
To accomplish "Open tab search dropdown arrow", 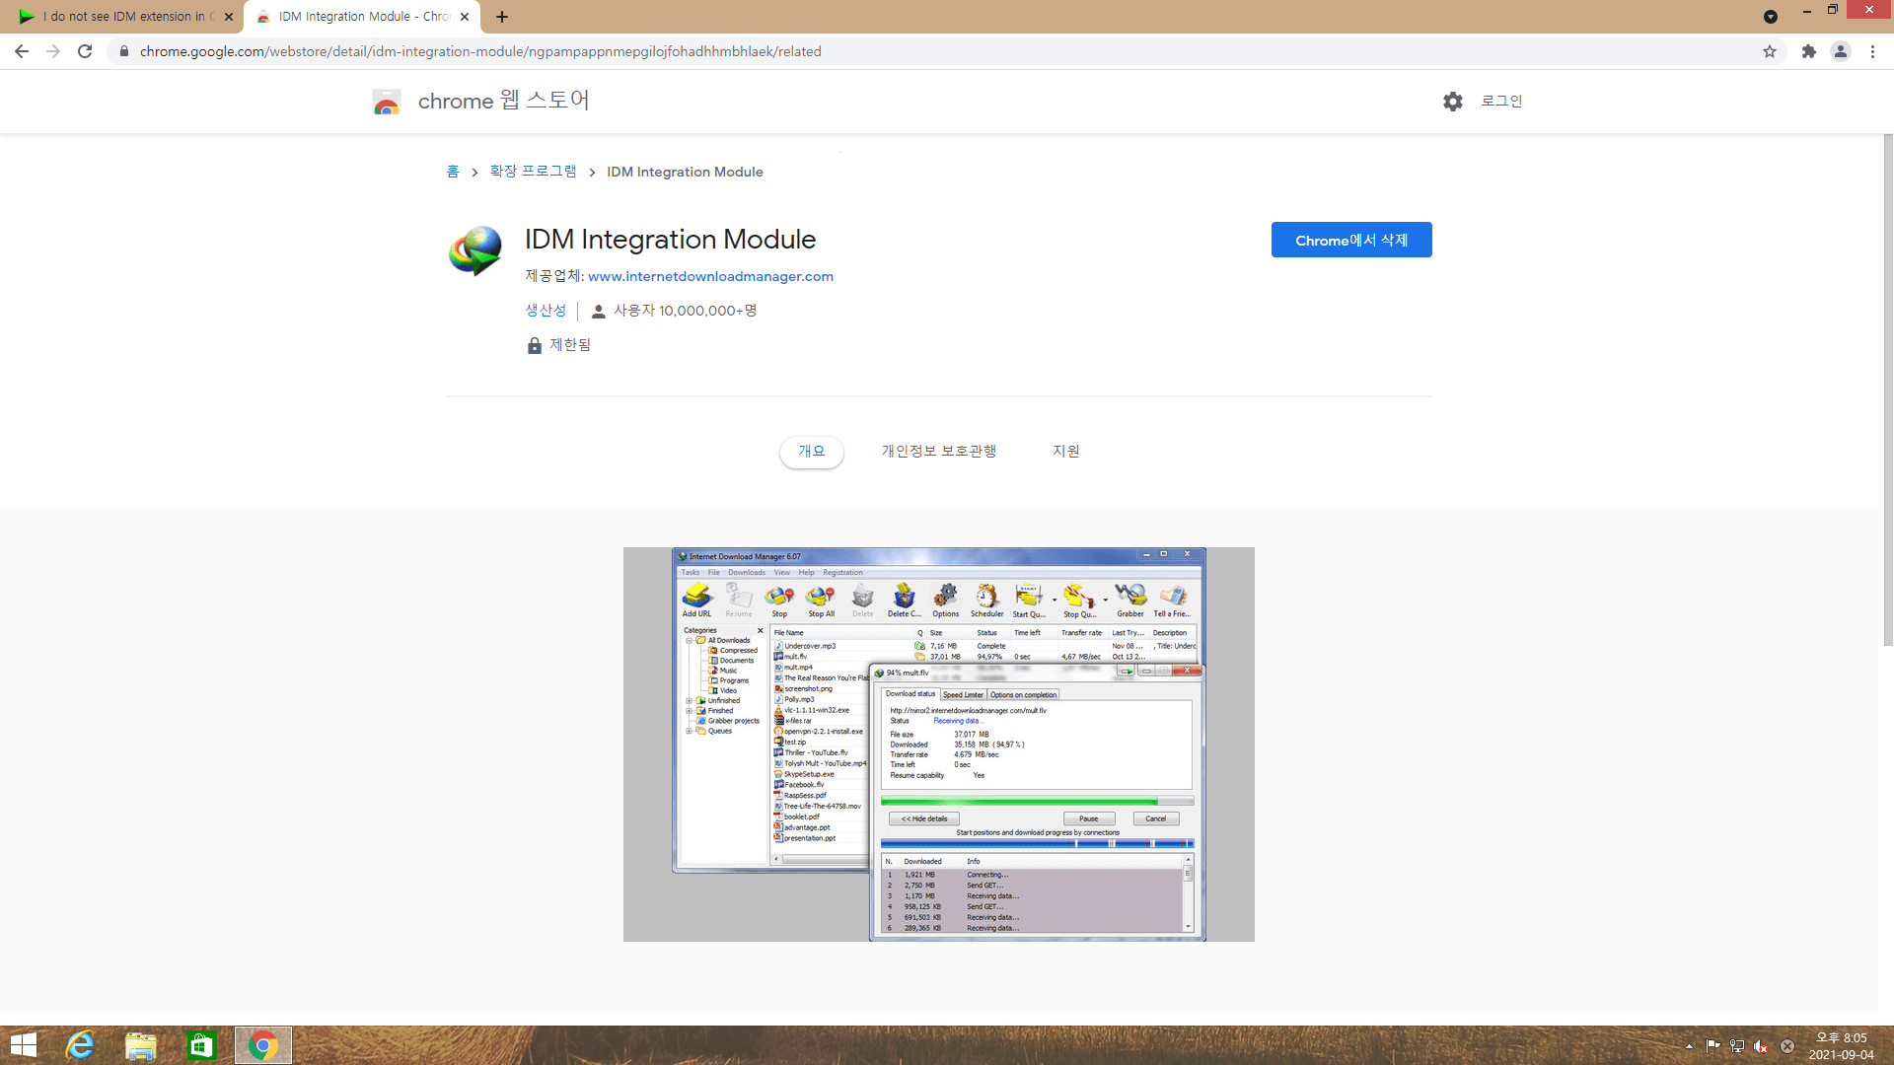I will coord(1771,17).
